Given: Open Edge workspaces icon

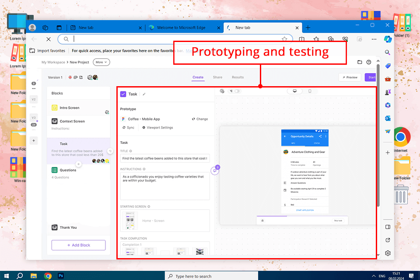Looking at the screenshot, I should pyautogui.click(x=45, y=28).
